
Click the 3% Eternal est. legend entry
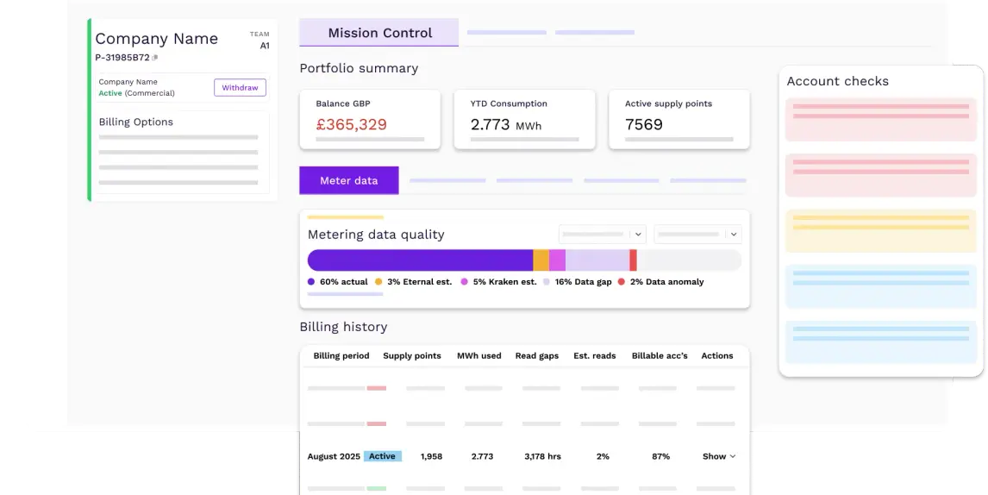pos(413,282)
